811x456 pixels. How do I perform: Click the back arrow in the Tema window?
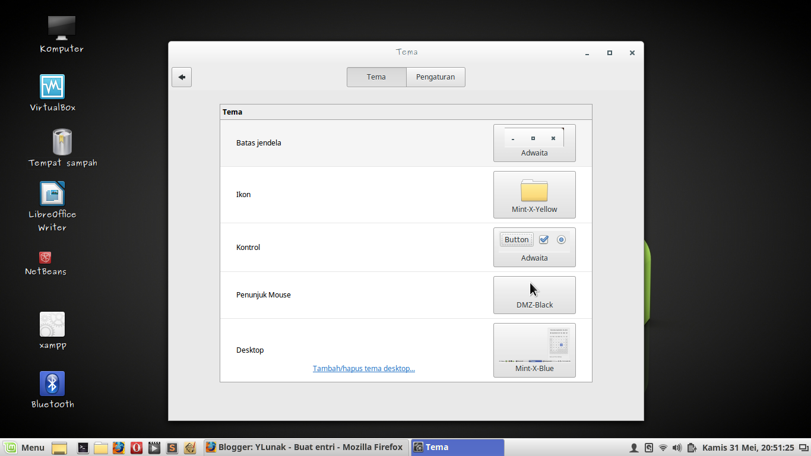click(x=181, y=77)
